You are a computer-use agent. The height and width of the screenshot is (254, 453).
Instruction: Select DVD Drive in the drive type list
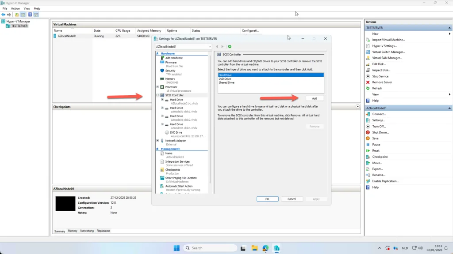tap(225, 79)
